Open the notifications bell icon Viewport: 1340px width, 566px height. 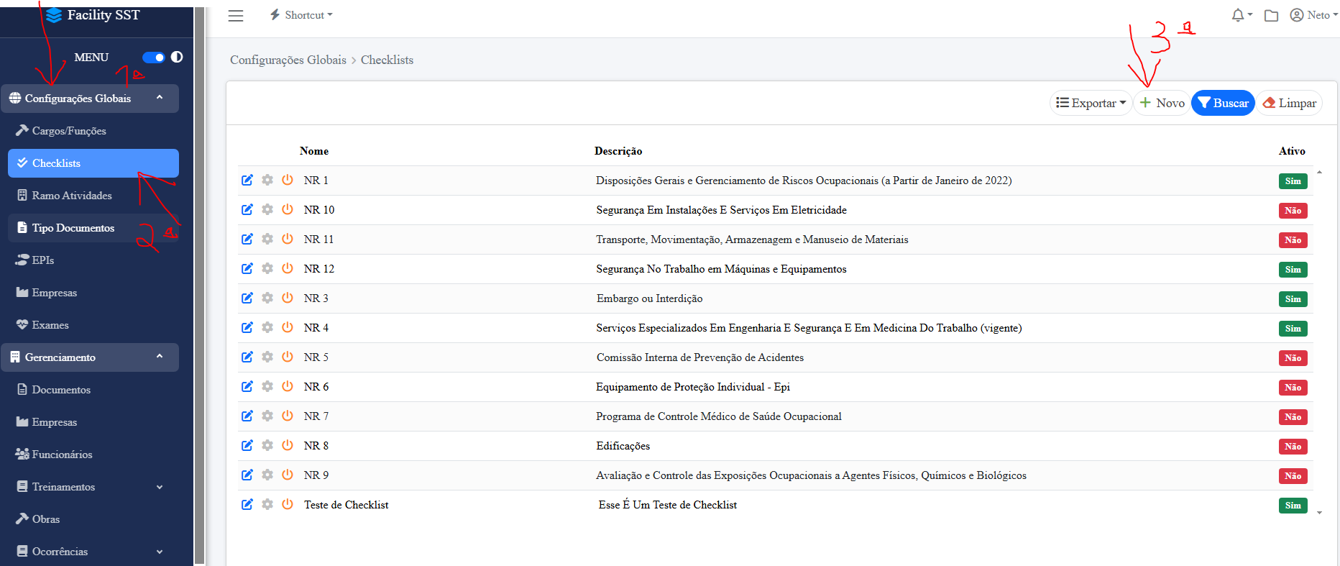click(1238, 15)
